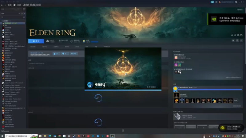This screenshot has width=246, height=138.
Task: Open File Explorer from the taskbar
Action: [x=45, y=136]
